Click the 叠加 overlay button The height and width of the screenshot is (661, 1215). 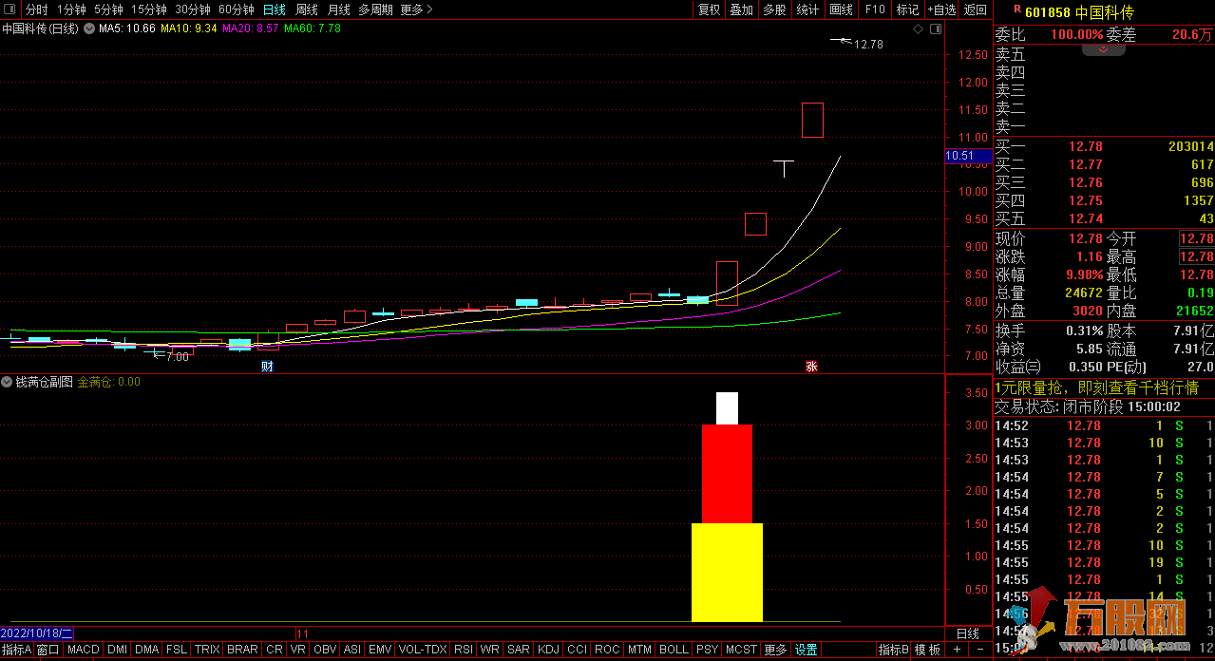click(x=742, y=9)
